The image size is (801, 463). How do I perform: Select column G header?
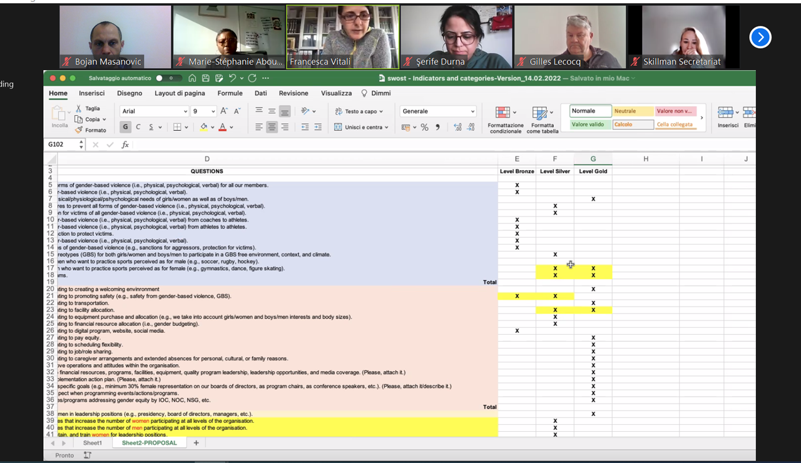pyautogui.click(x=593, y=159)
